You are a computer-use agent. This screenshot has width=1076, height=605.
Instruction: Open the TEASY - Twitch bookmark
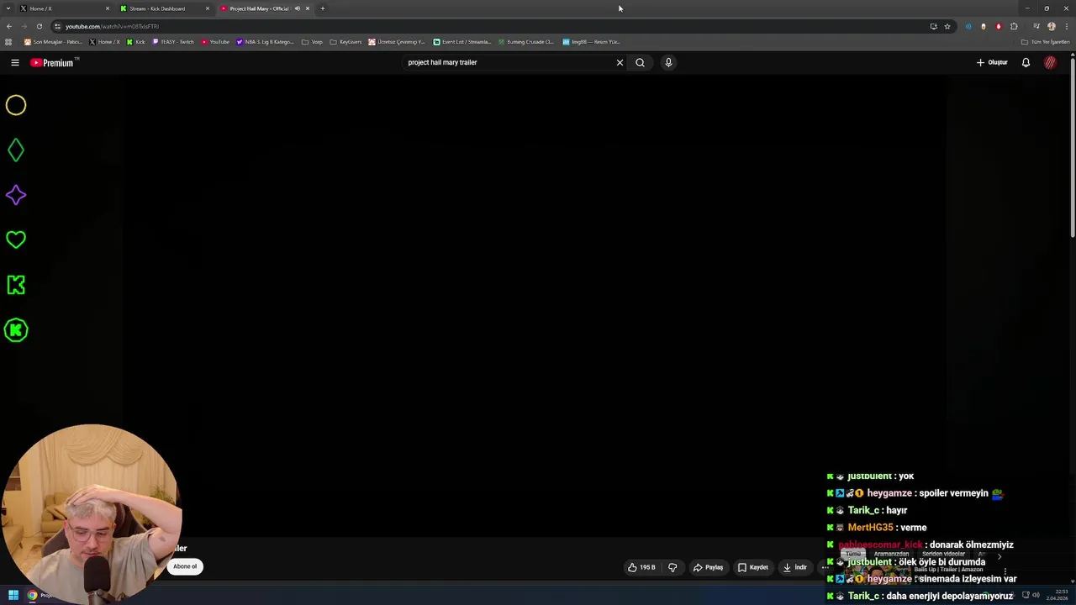(x=173, y=41)
